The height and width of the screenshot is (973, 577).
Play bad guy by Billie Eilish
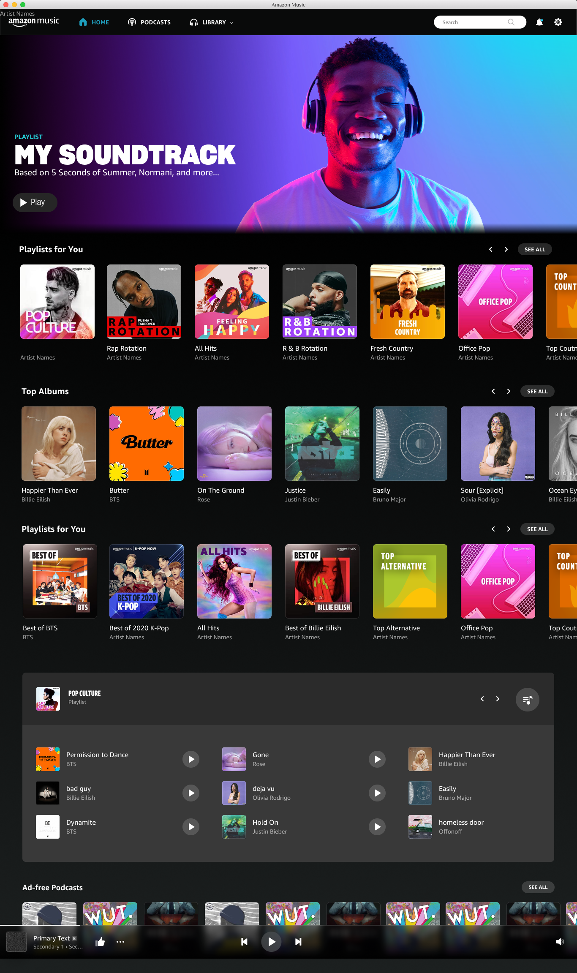(191, 793)
